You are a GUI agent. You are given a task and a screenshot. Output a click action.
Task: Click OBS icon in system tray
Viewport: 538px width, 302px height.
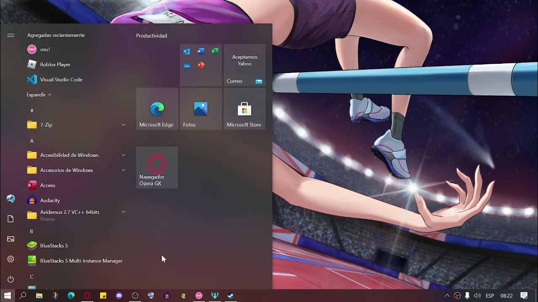(457, 296)
